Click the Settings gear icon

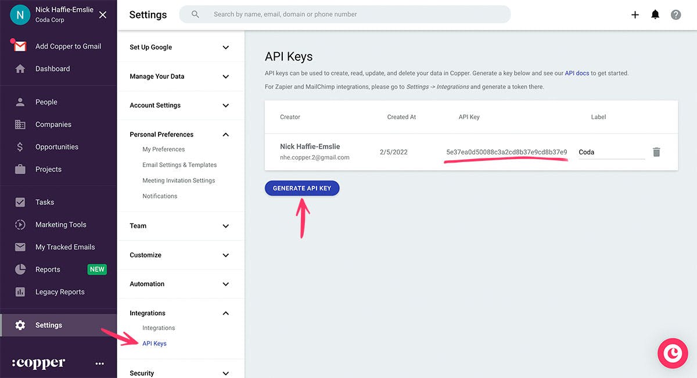click(x=20, y=325)
